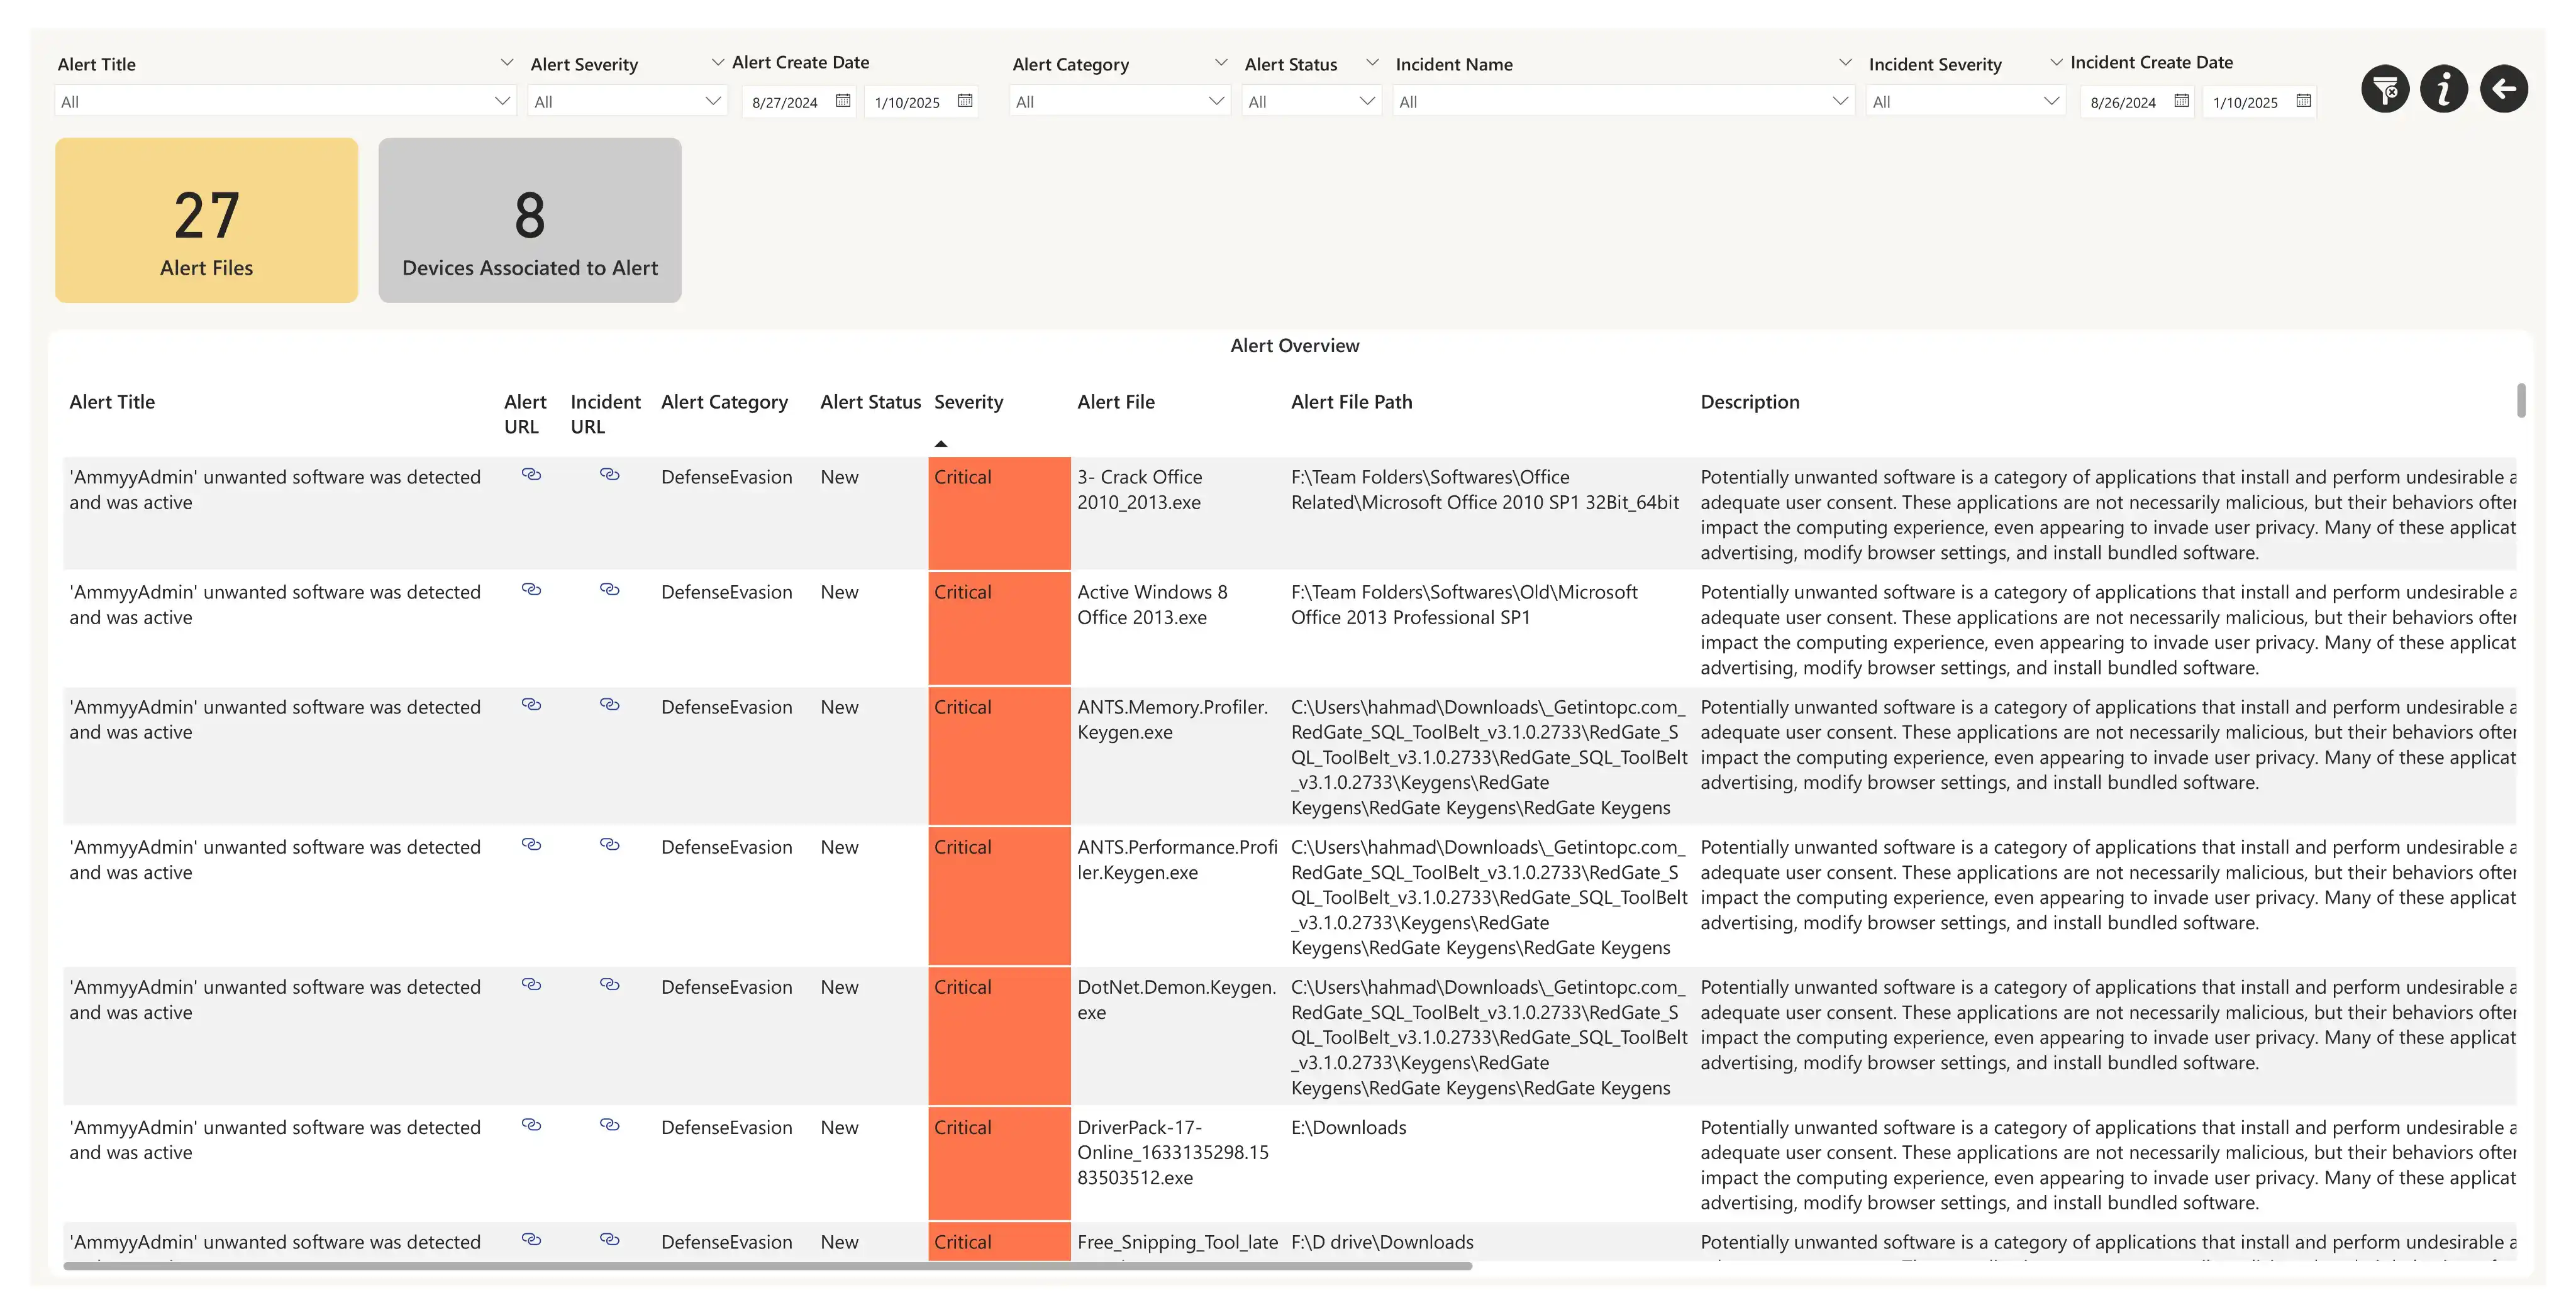Open Incident URL link for DotNet.Demon.Keygen row
2576x1315 pixels.
point(609,985)
